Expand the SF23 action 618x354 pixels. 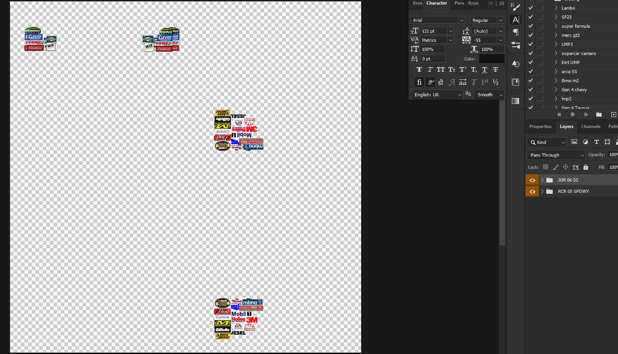click(557, 17)
